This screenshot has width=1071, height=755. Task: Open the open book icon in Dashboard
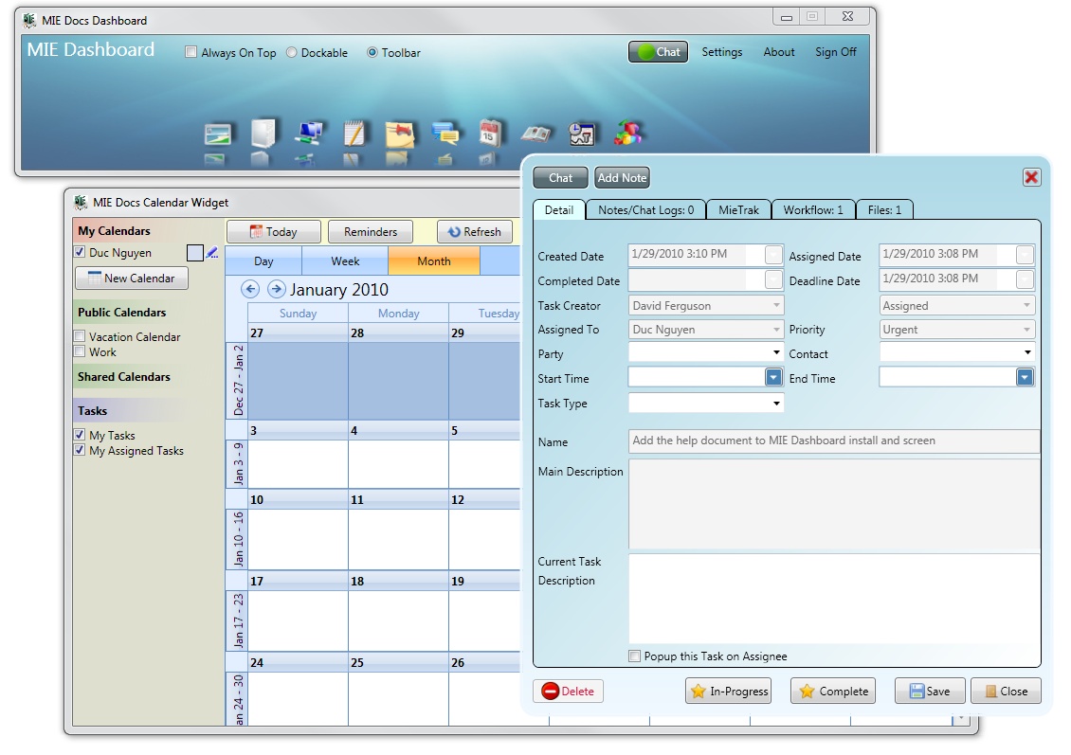536,135
